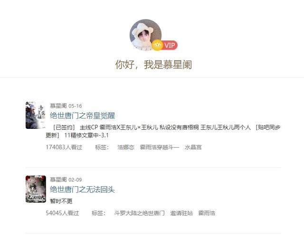304x245 pixels.
Task: Click the 54045人看过 view count
Action: point(62,213)
